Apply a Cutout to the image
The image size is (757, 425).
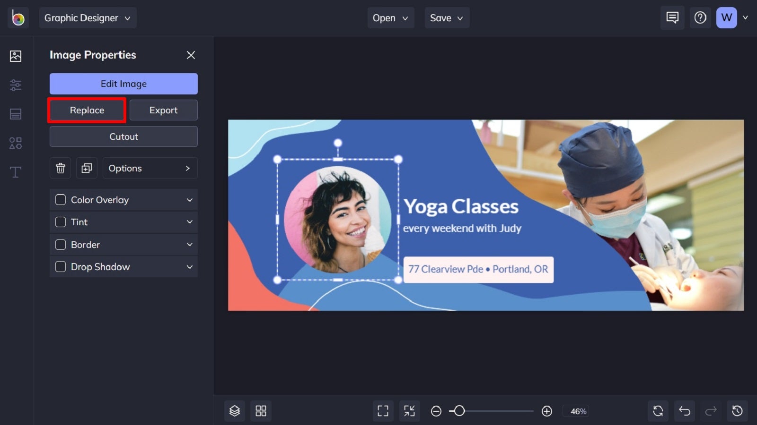[x=123, y=136]
